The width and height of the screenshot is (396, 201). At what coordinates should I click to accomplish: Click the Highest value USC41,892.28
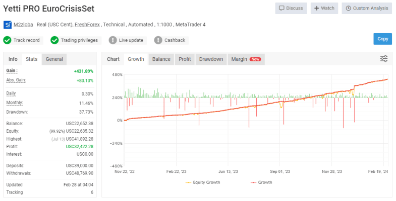(80, 139)
